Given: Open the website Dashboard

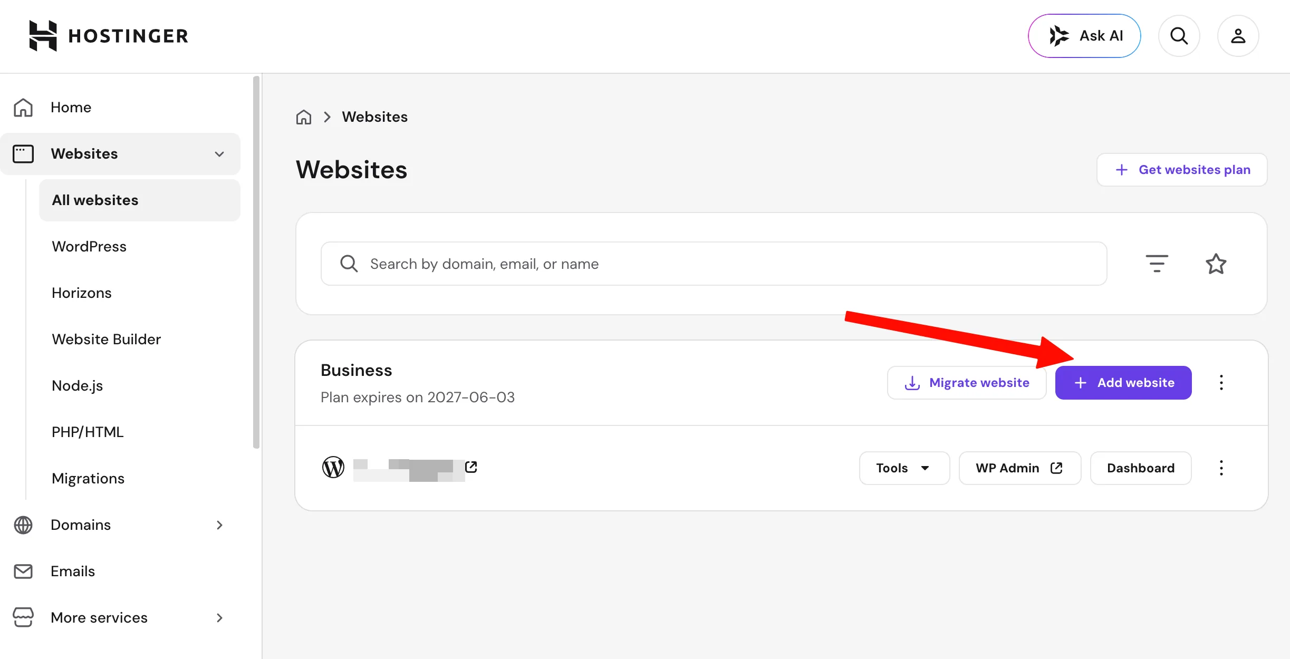Looking at the screenshot, I should click(x=1141, y=468).
